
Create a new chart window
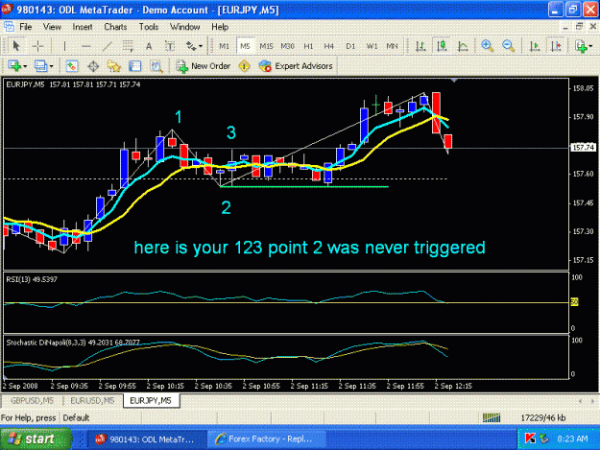14,66
